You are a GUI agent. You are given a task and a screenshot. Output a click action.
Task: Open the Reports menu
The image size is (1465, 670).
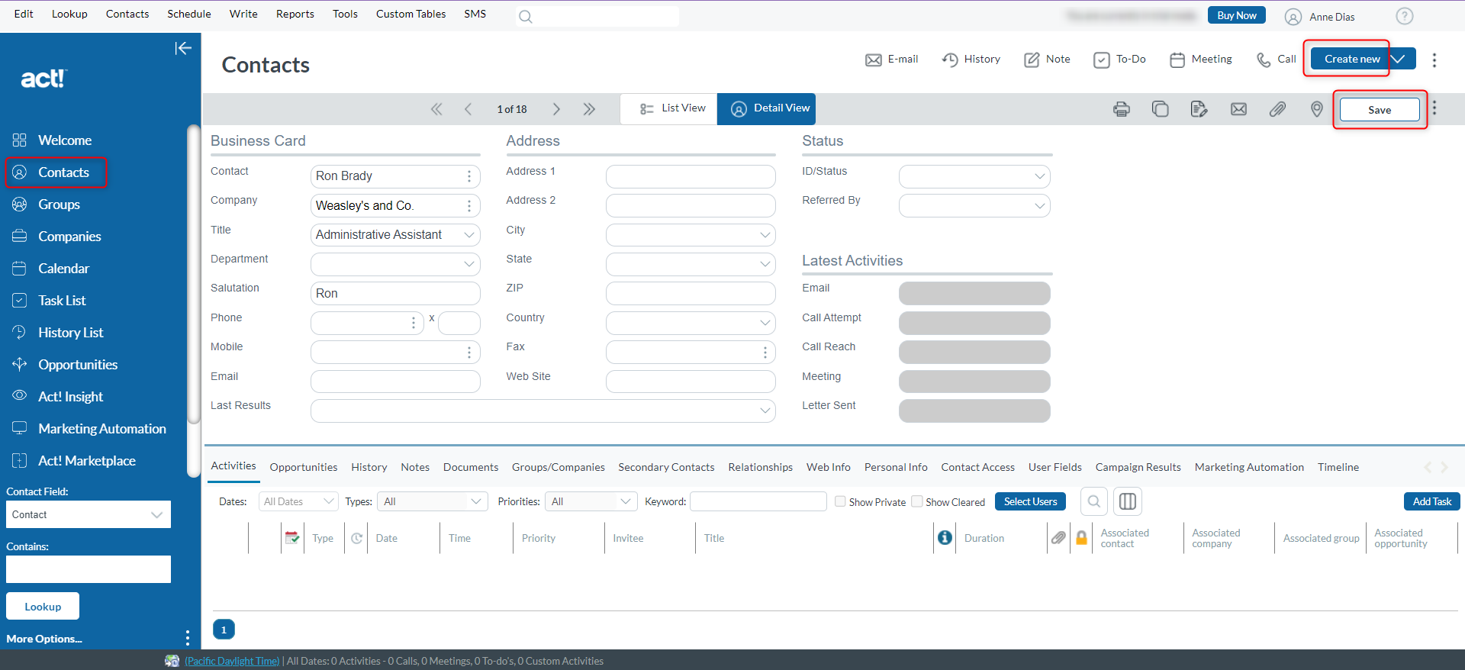tap(295, 14)
